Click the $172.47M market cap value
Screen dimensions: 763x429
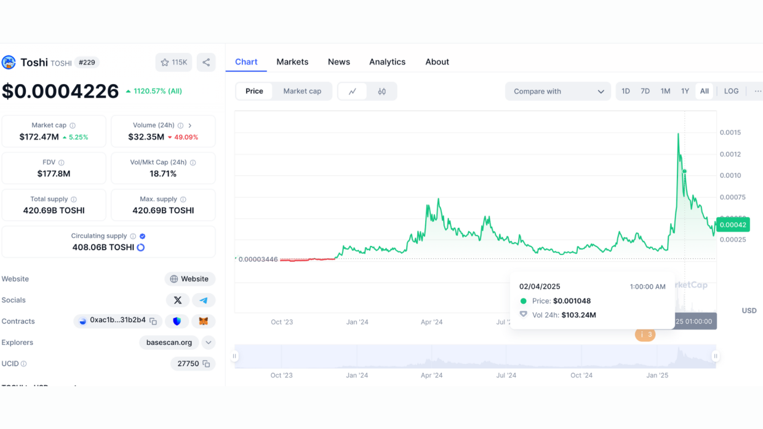[x=39, y=137]
